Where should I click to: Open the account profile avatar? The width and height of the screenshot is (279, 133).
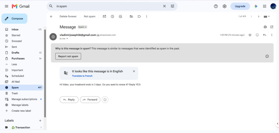pos(273,6)
